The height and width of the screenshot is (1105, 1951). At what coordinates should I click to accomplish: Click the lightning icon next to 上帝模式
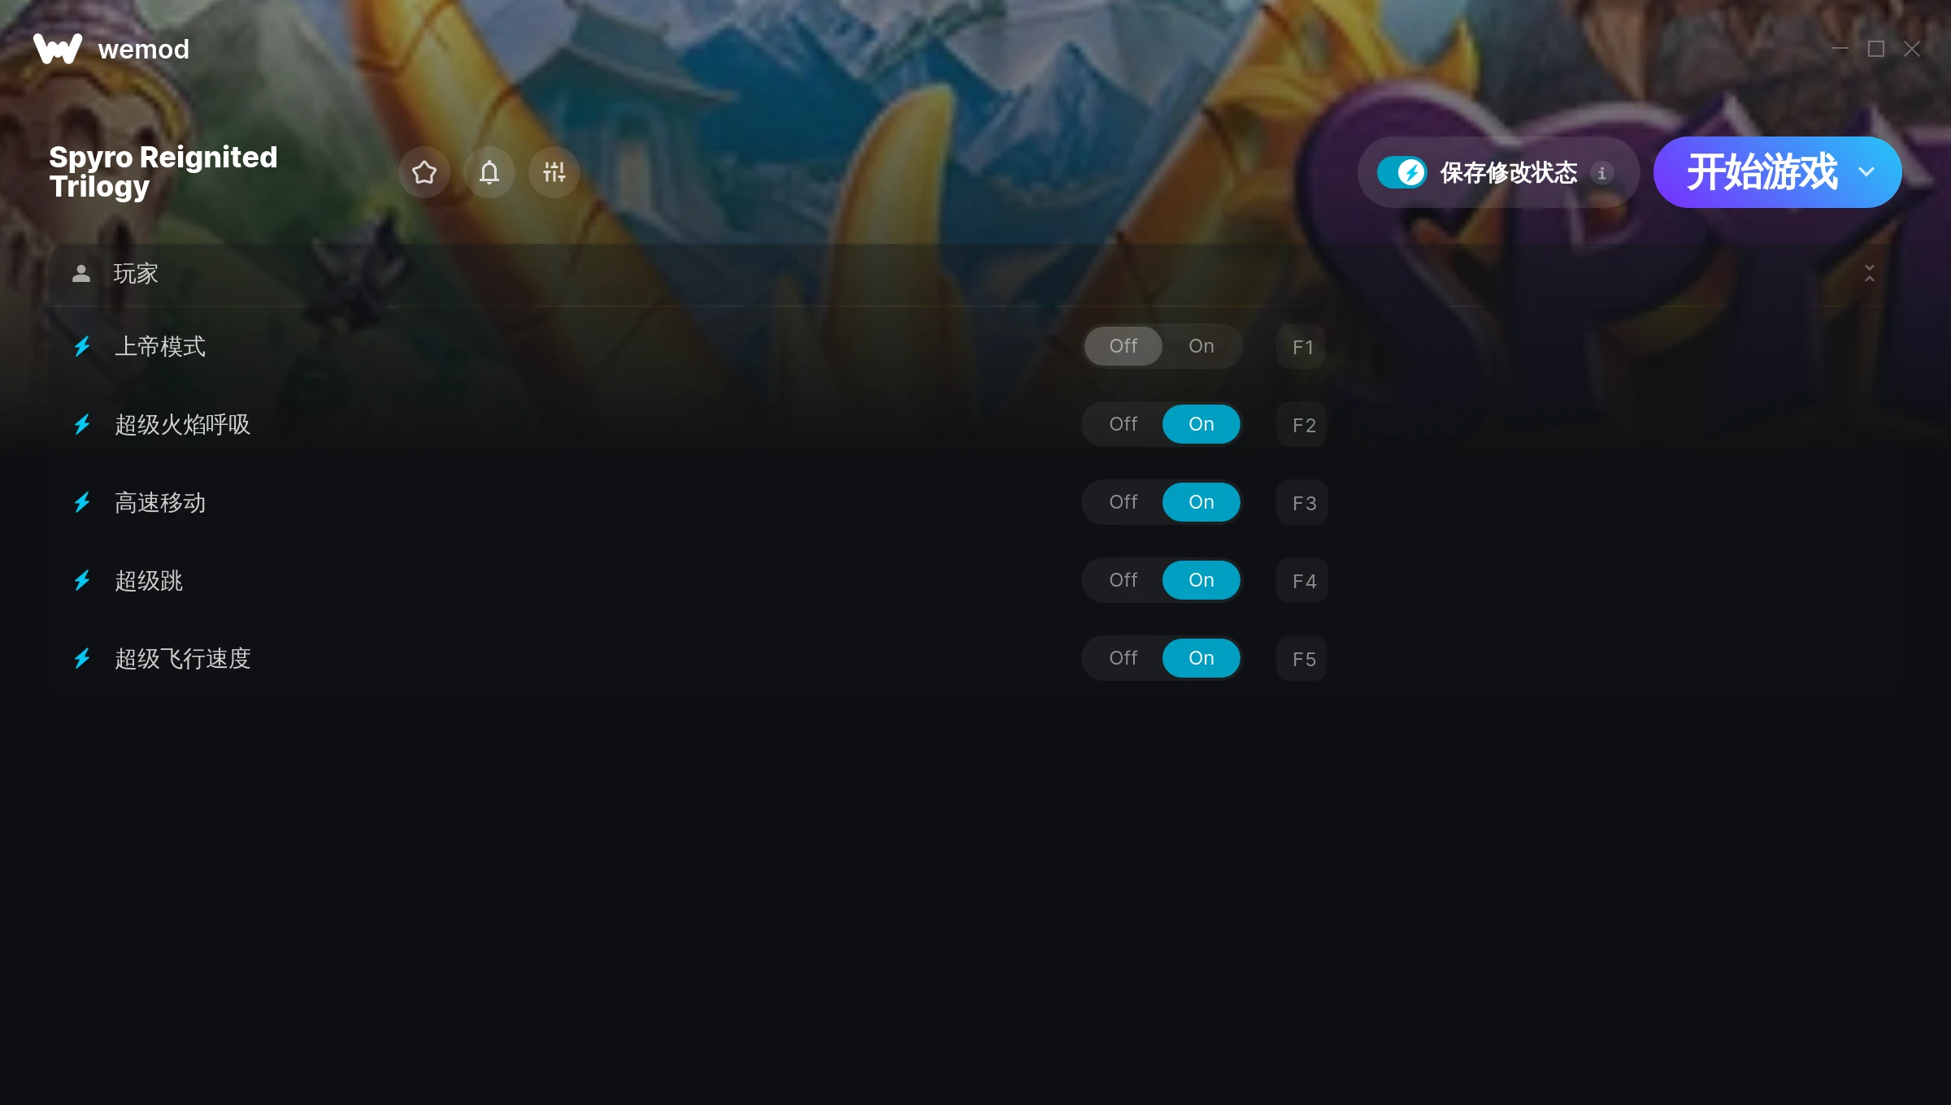tap(82, 347)
